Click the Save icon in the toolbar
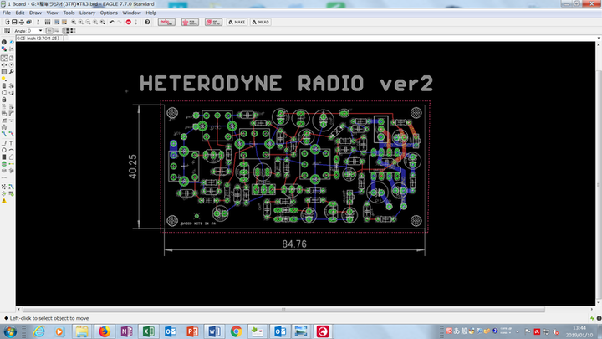The height and width of the screenshot is (339, 602). click(x=14, y=22)
